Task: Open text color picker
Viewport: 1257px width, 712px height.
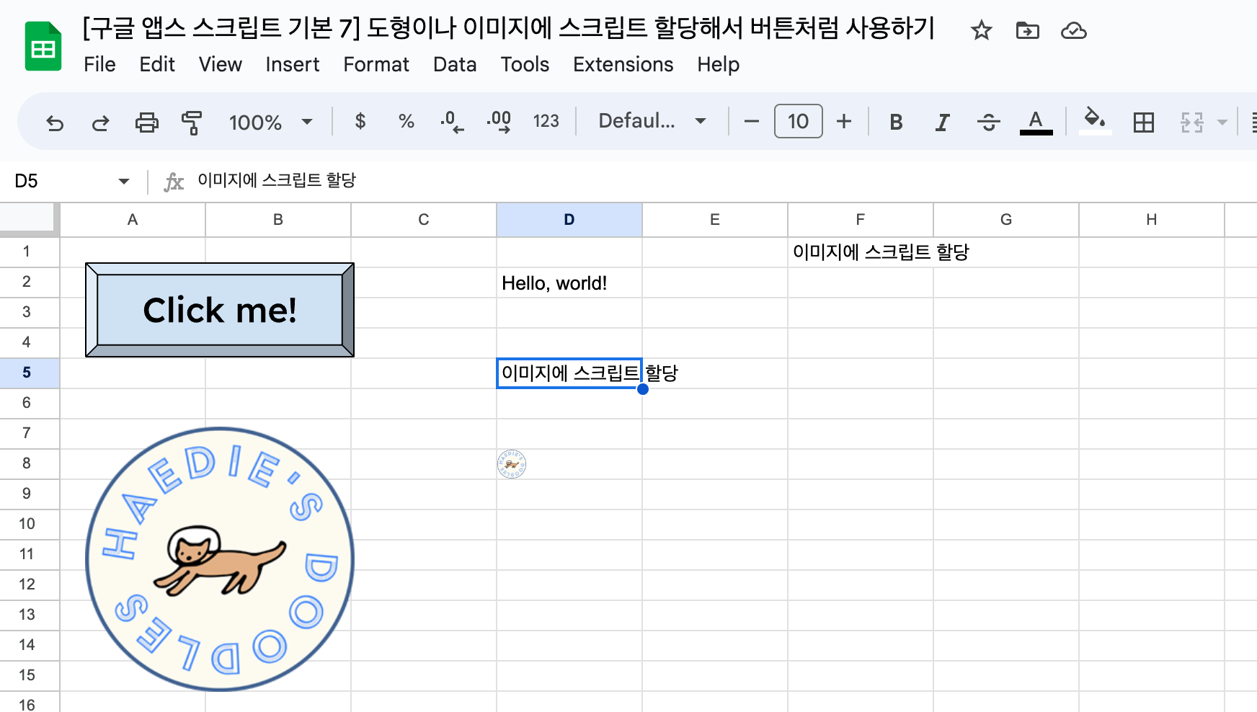Action: (x=1036, y=122)
